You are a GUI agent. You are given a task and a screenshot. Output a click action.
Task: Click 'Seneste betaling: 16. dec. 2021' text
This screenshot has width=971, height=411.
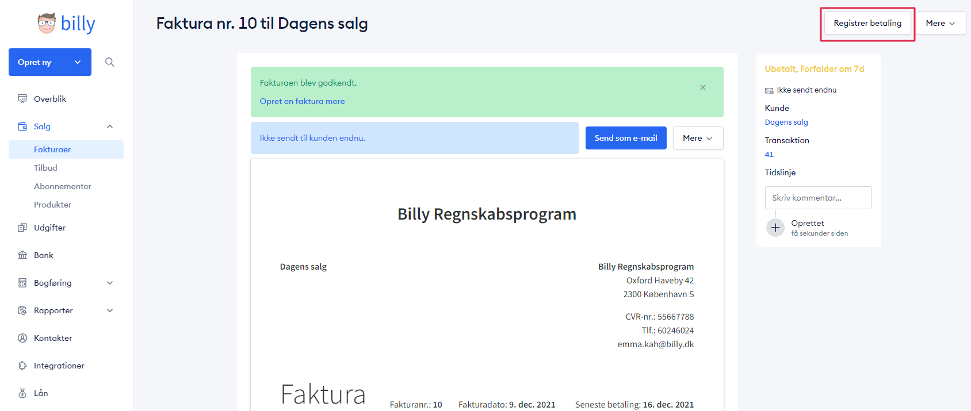[x=634, y=405]
